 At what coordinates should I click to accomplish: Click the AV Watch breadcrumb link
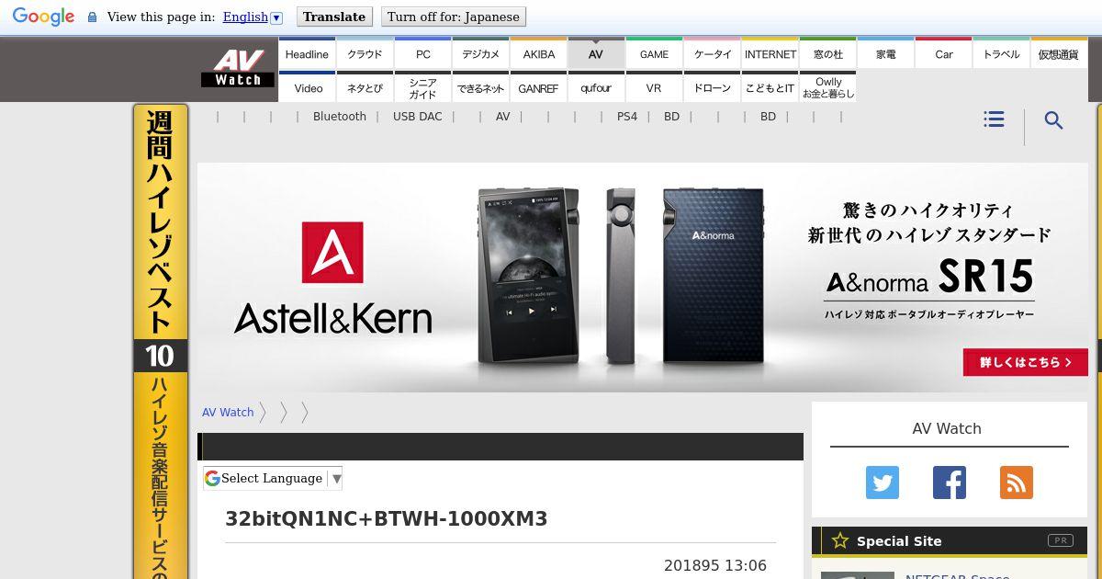[228, 413]
